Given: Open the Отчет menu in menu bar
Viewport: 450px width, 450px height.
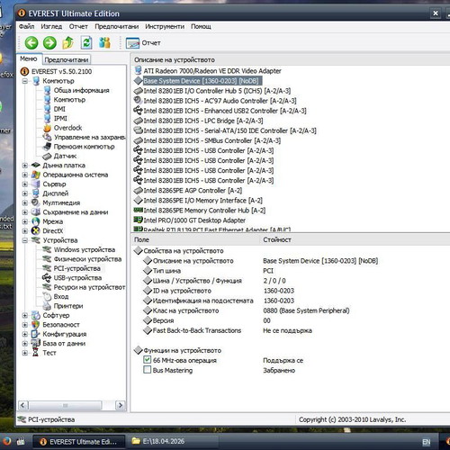Looking at the screenshot, I should [x=78, y=26].
